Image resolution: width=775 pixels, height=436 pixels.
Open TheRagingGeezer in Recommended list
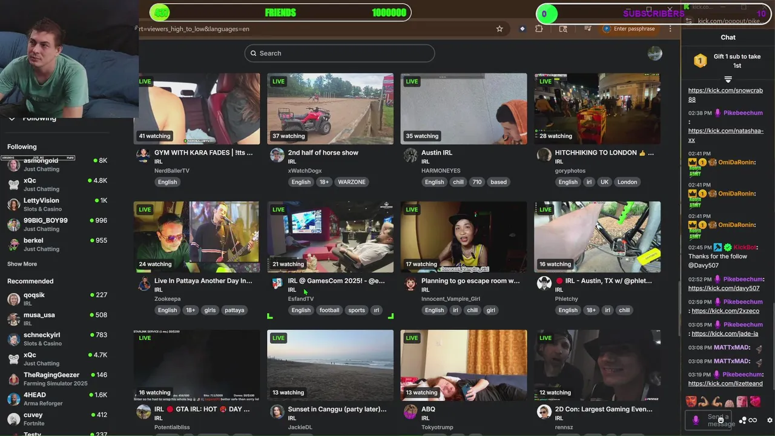57,378
